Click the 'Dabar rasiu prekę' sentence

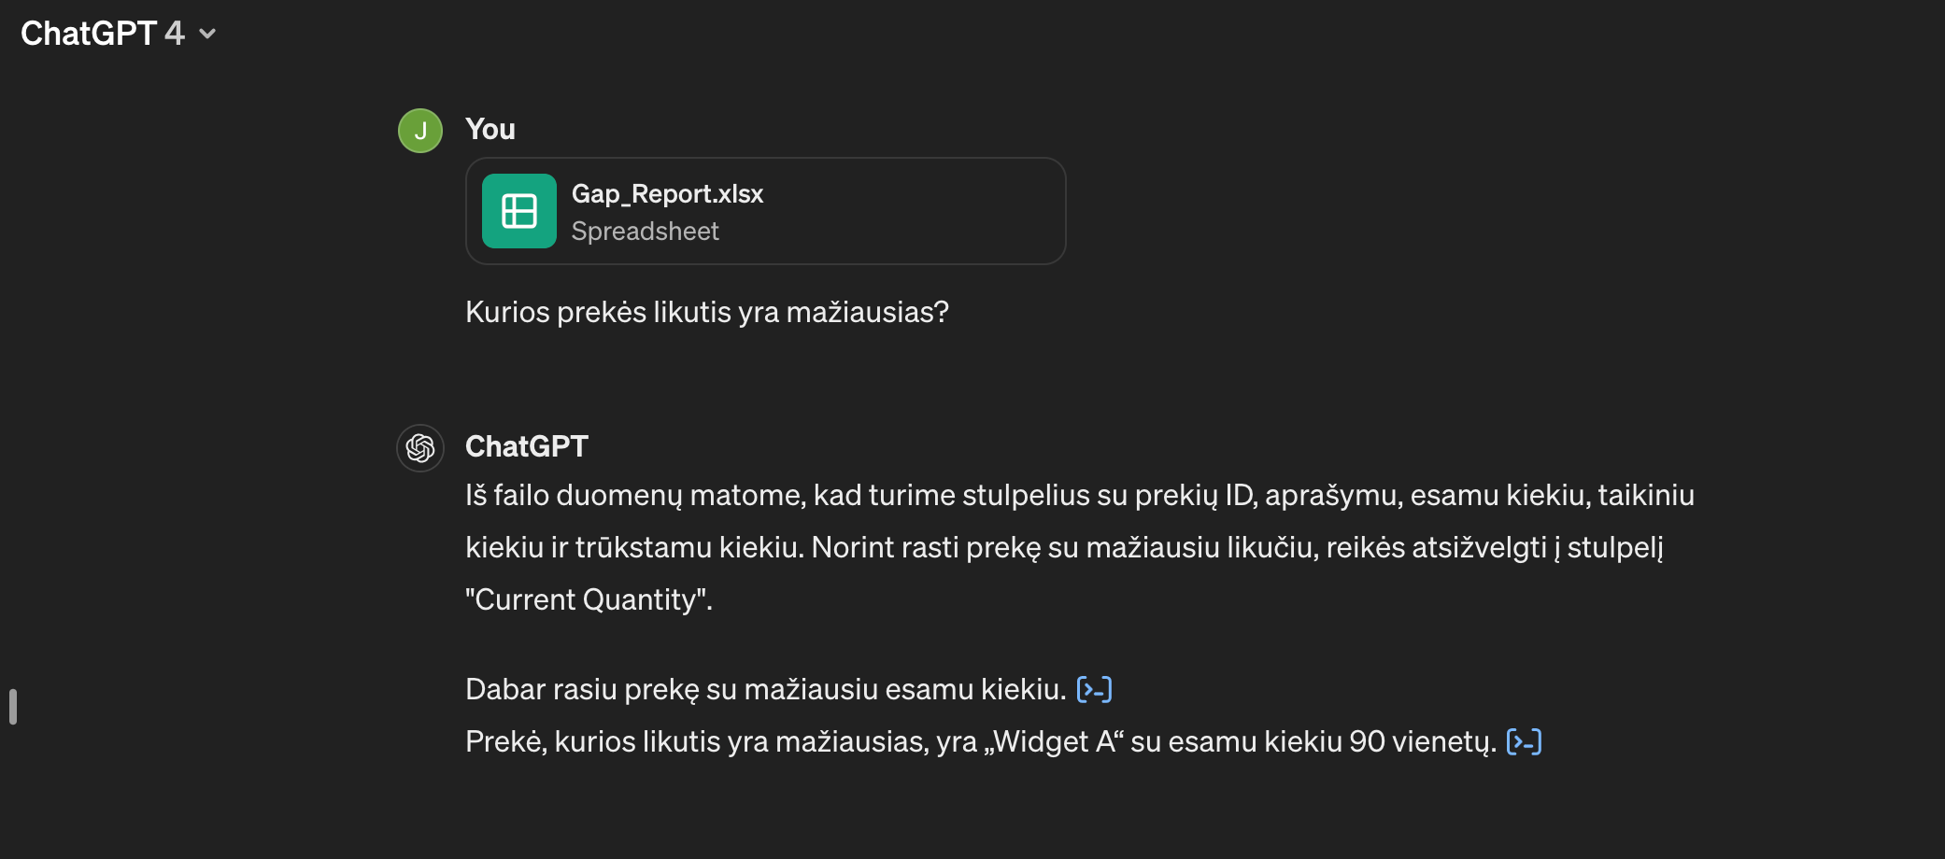coord(766,689)
